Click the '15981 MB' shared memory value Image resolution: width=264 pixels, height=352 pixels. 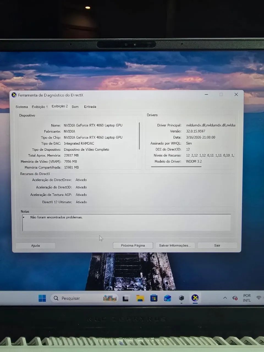pyautogui.click(x=71, y=167)
